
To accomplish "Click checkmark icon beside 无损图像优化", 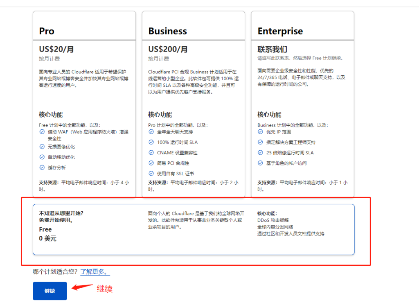I will coord(42,147).
